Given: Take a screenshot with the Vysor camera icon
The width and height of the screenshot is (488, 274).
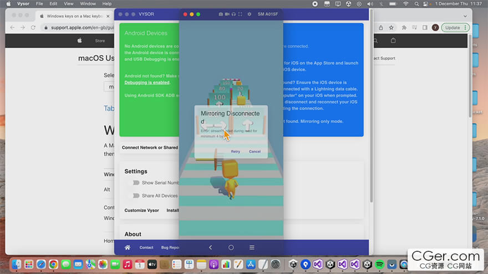Looking at the screenshot, I should pos(221,14).
